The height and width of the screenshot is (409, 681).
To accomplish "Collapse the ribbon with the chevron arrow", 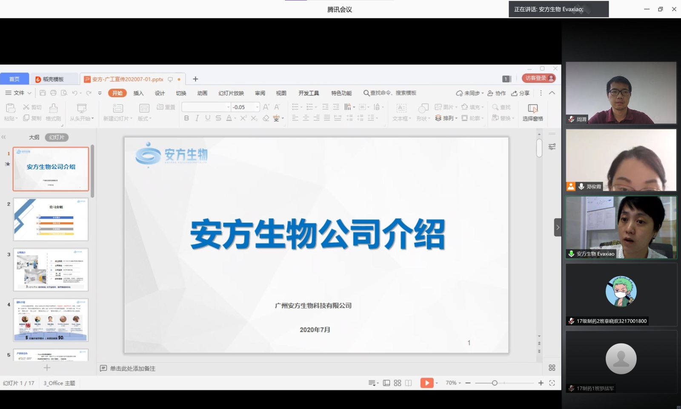I will tap(552, 93).
